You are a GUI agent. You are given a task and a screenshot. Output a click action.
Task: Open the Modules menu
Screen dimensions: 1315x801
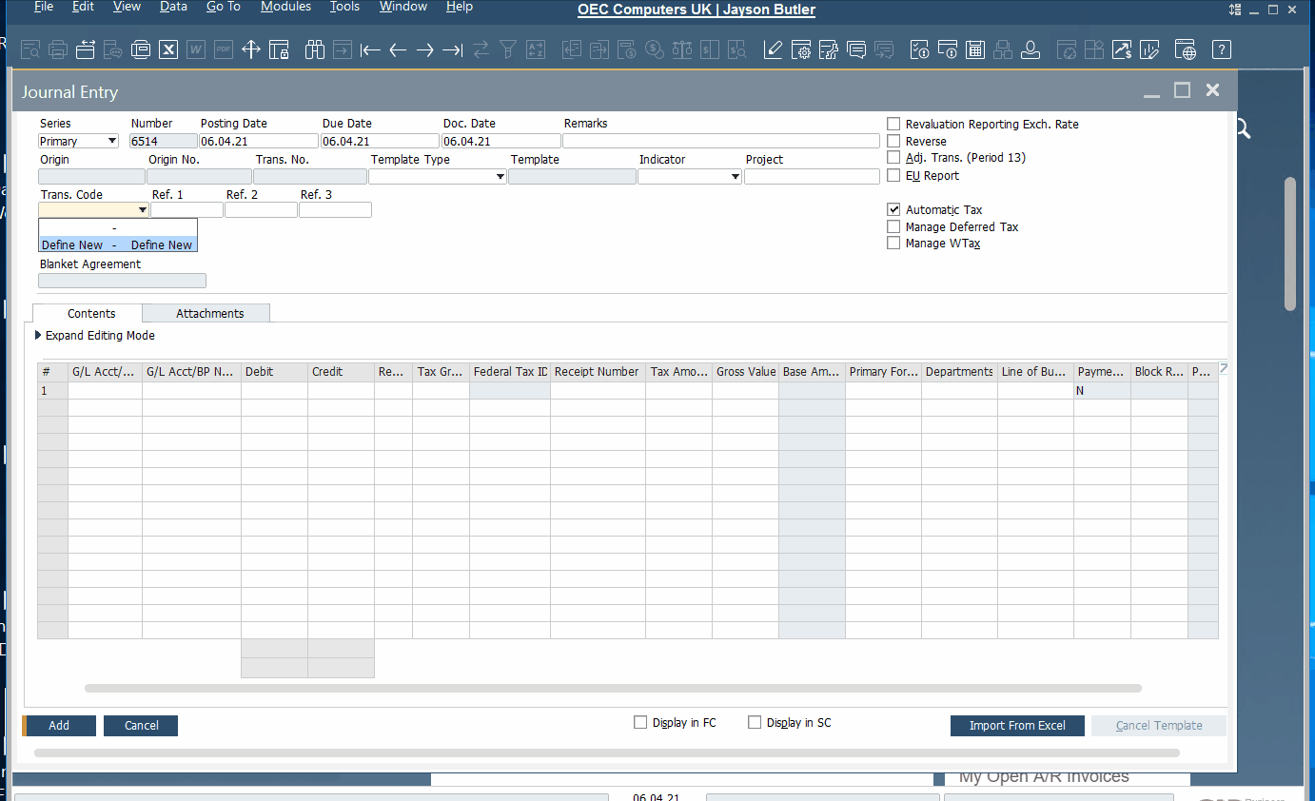[285, 7]
